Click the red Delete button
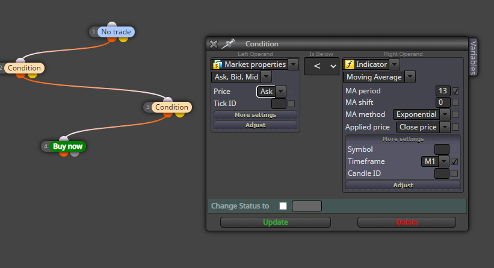The width and height of the screenshot is (494, 268). tap(406, 222)
